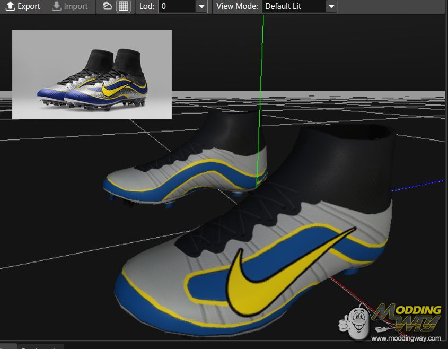The width and height of the screenshot is (448, 349).
Task: Toggle the sky environment icon
Action: tap(108, 6)
